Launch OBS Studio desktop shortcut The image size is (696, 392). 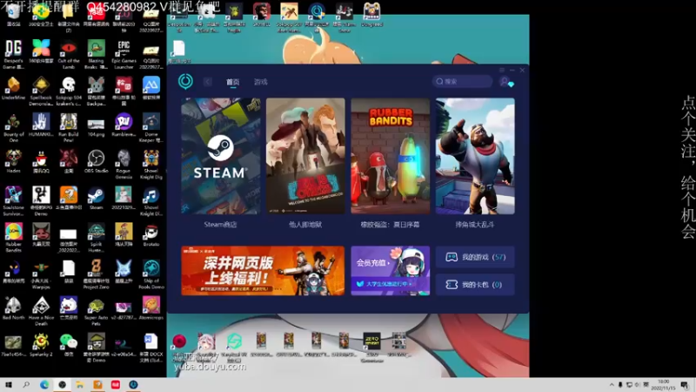96,162
